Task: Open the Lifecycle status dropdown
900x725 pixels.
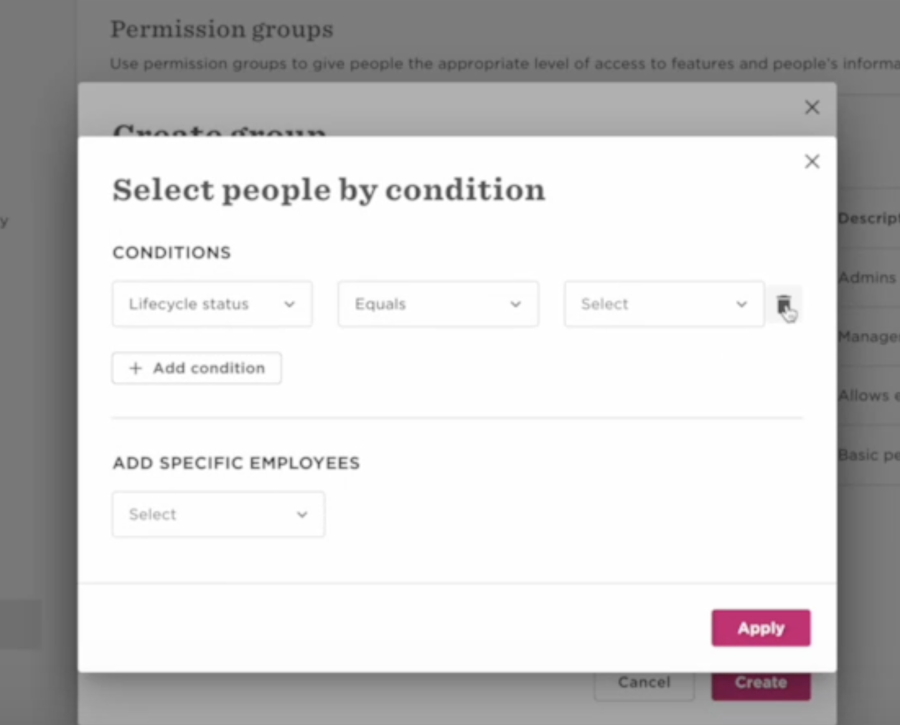Action: click(212, 304)
